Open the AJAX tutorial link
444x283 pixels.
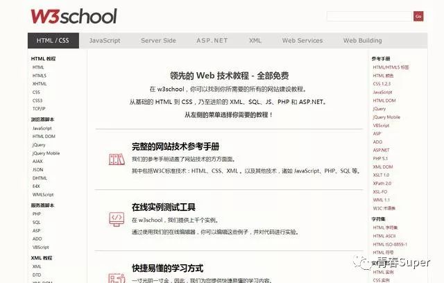pyautogui.click(x=37, y=162)
